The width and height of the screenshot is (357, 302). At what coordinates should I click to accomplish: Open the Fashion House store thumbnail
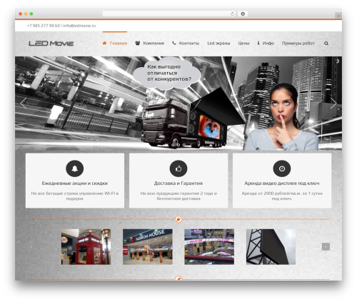pyautogui.click(x=148, y=247)
